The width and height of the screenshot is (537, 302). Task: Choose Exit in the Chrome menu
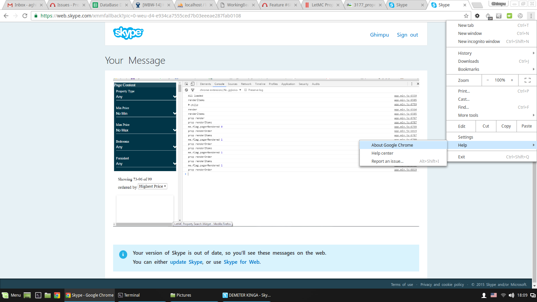click(492, 157)
